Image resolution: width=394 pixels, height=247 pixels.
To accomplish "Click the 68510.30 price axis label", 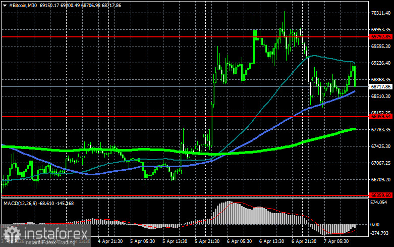I will [x=381, y=96].
